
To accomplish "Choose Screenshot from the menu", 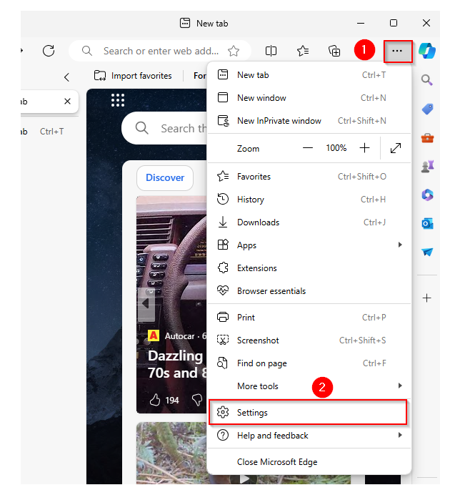I will 309,340.
